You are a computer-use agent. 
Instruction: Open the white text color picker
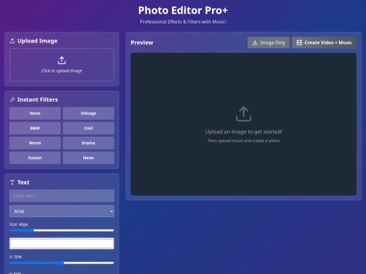tap(62, 244)
